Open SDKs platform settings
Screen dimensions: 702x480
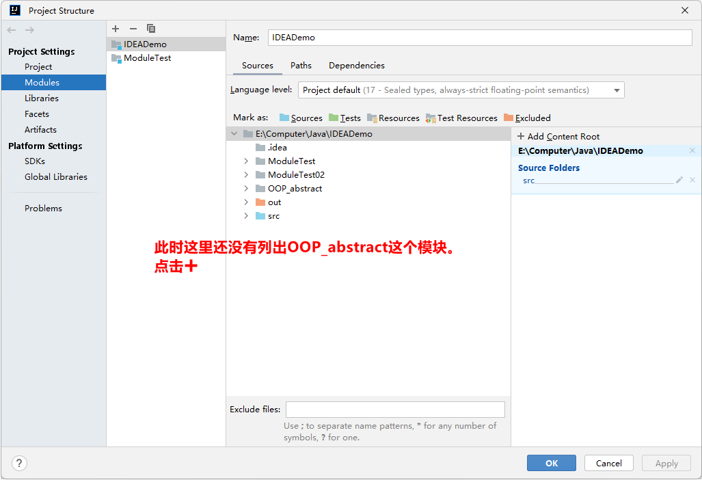35,161
